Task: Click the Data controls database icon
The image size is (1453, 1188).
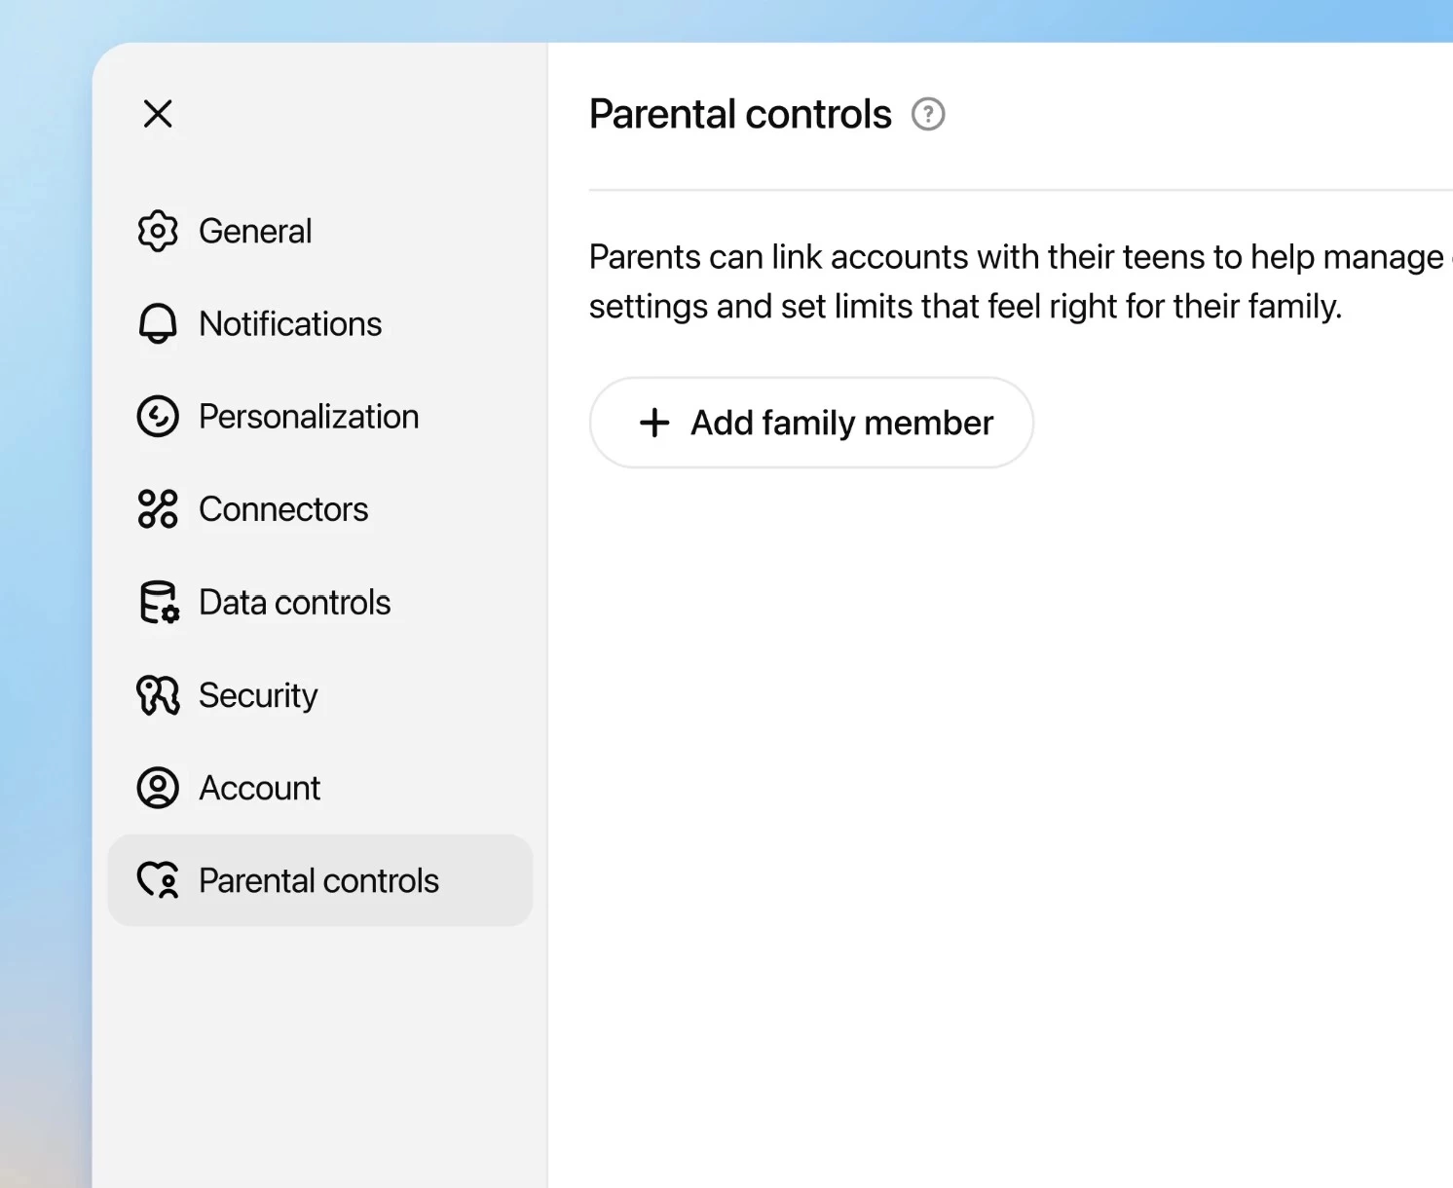Action: click(159, 603)
